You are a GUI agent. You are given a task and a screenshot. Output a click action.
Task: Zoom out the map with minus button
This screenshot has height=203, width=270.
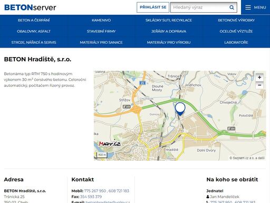tap(259, 85)
